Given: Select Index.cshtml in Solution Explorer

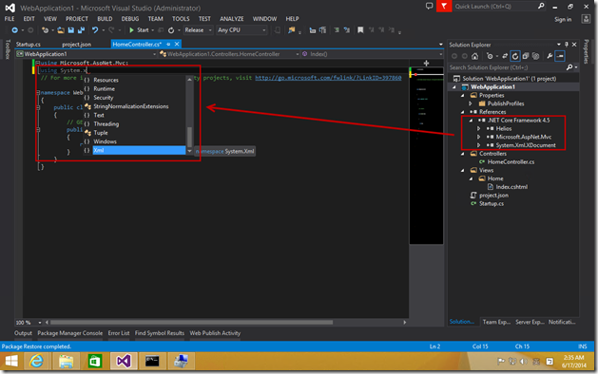Looking at the screenshot, I should click(x=511, y=187).
